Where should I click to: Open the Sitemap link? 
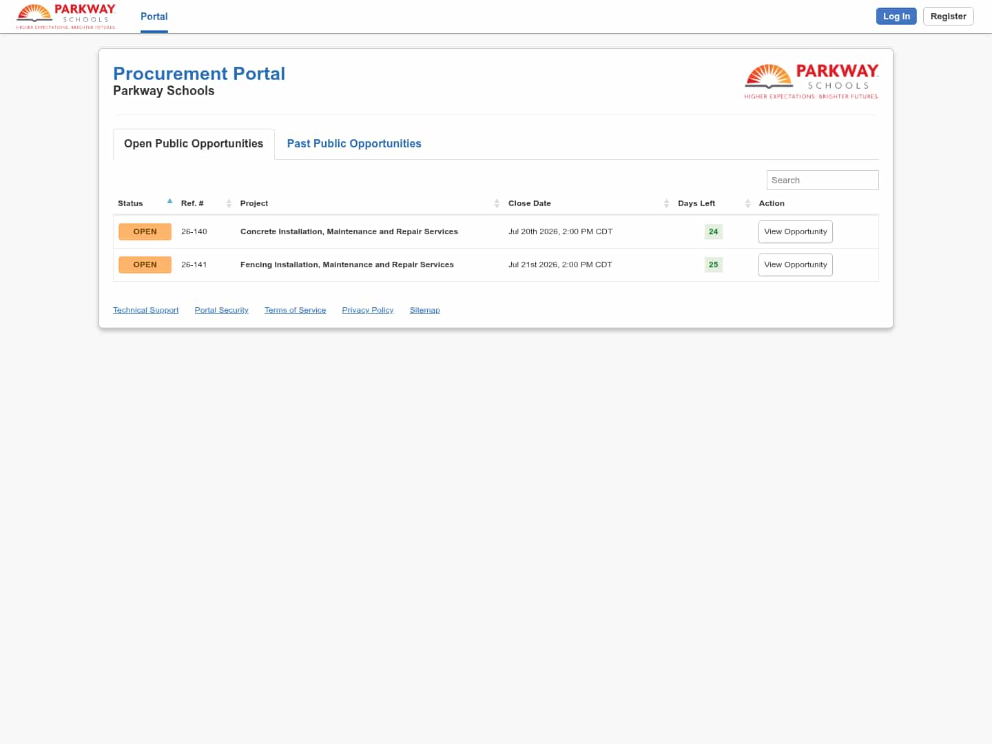click(425, 310)
